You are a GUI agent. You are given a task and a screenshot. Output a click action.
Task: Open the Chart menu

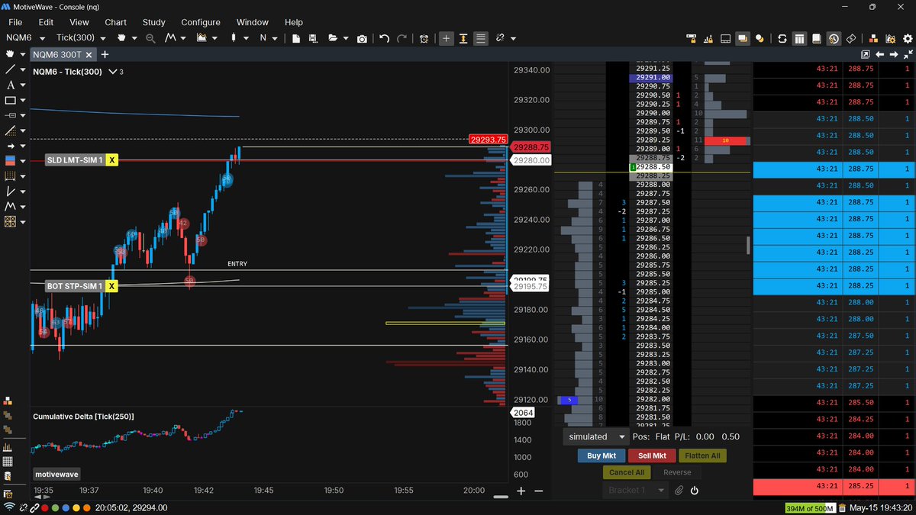116,22
